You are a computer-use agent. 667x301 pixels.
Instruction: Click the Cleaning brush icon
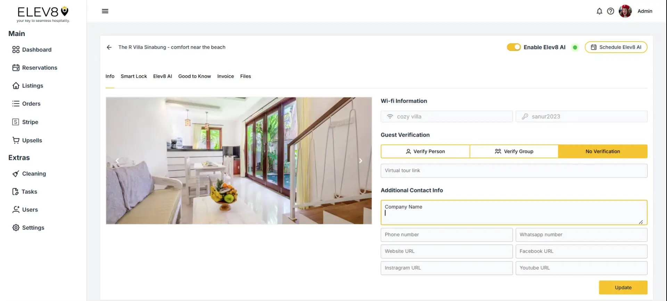pos(16,173)
